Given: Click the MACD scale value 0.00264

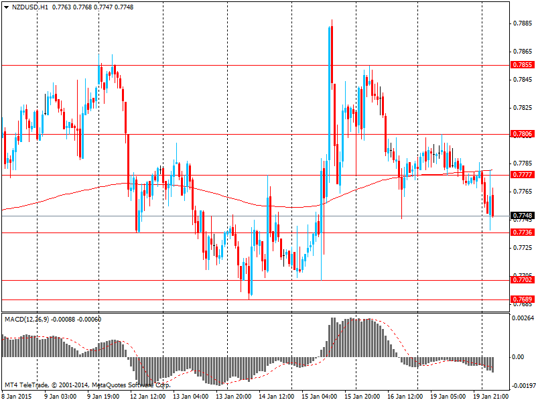Looking at the screenshot, I should pos(523,318).
